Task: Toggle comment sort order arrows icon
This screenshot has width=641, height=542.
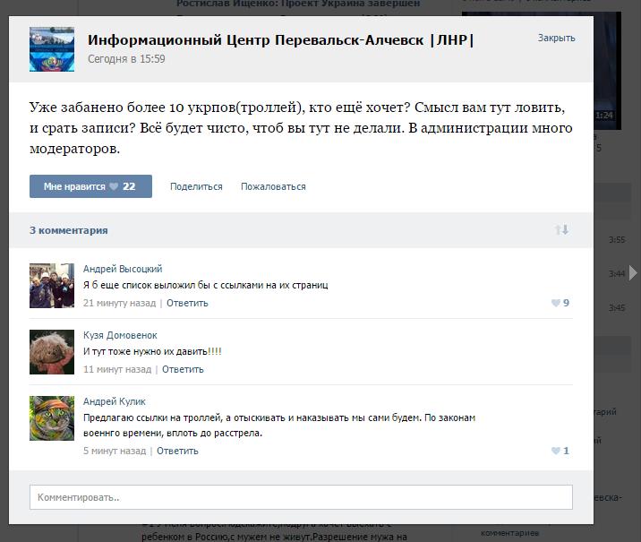Action: click(561, 229)
